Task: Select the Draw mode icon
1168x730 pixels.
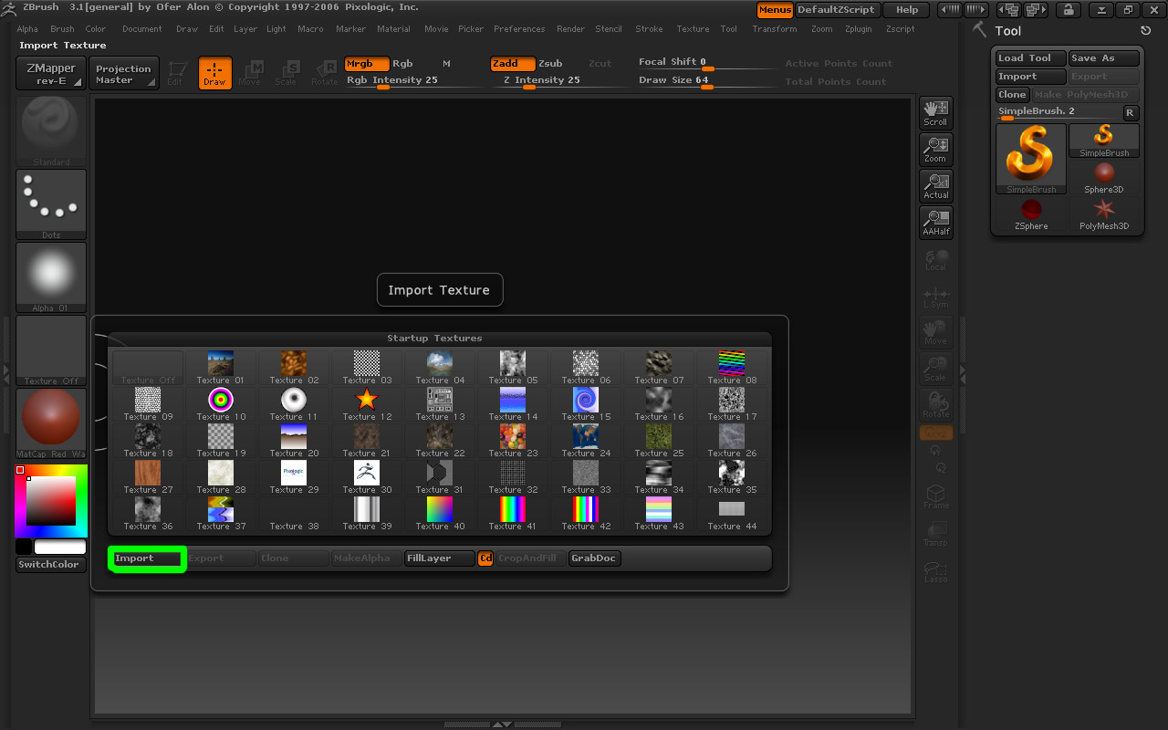Action: pos(214,73)
